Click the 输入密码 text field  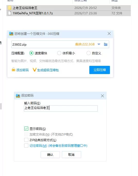(x=61, y=108)
